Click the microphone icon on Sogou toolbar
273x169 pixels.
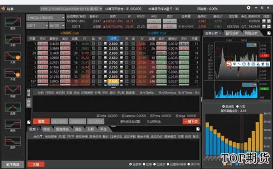248,64
